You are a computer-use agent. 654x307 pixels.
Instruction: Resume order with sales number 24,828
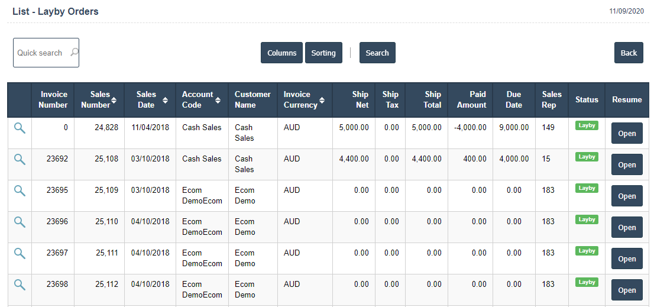[627, 134]
